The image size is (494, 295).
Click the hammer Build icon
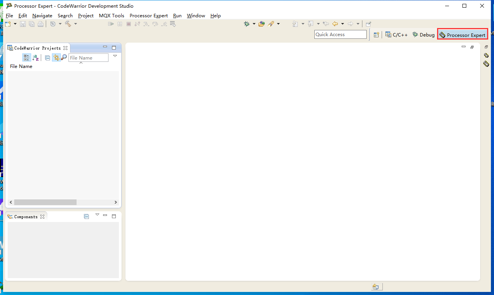click(x=68, y=24)
